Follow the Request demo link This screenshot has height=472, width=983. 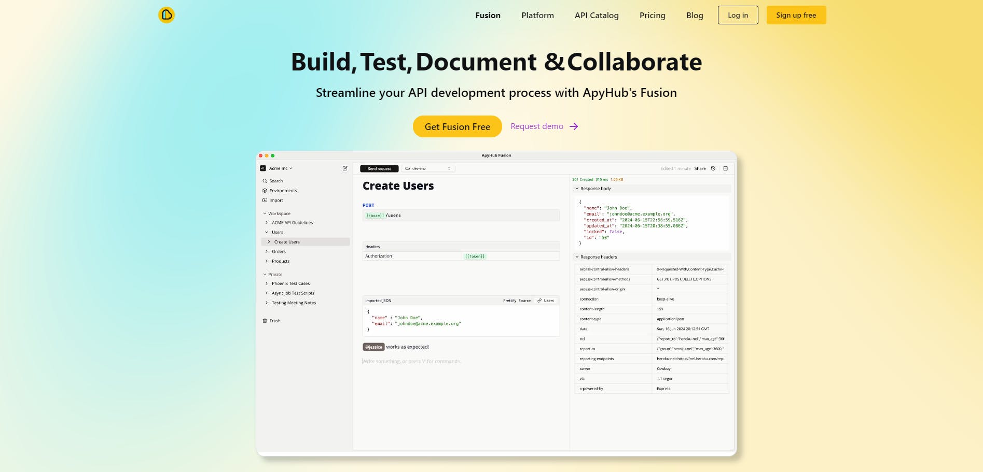tap(537, 126)
